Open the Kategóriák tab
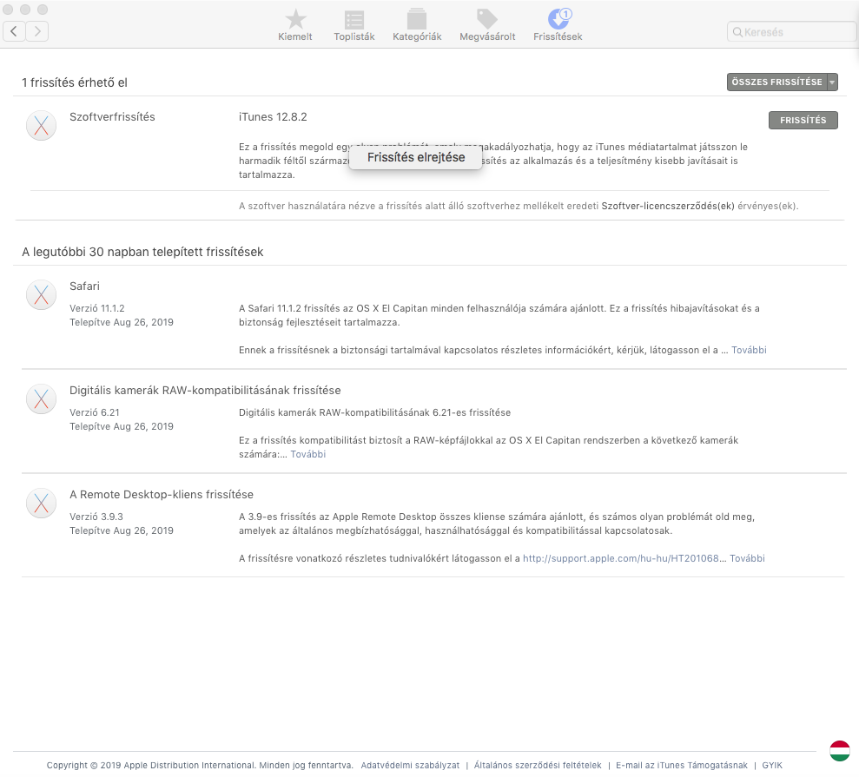The image size is (859, 777). click(417, 25)
